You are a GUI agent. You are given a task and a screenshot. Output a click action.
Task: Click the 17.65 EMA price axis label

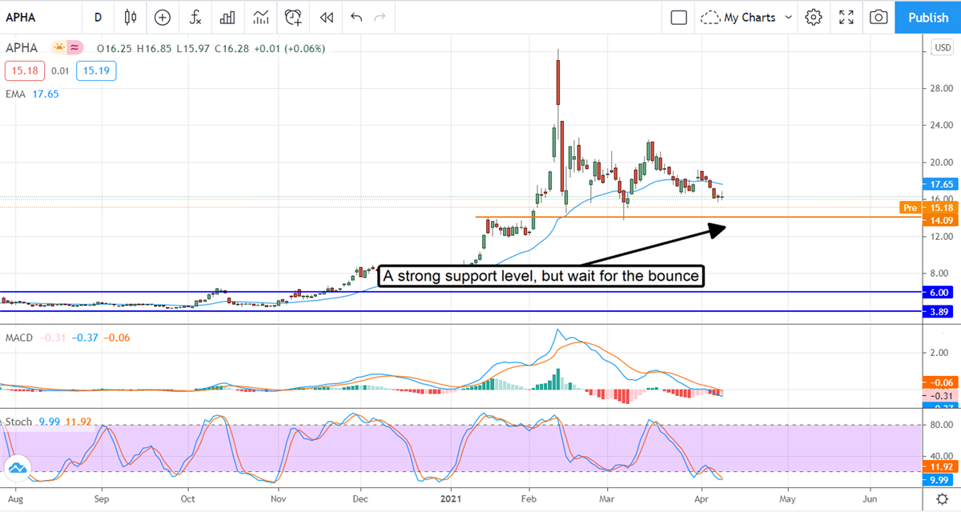click(x=940, y=183)
